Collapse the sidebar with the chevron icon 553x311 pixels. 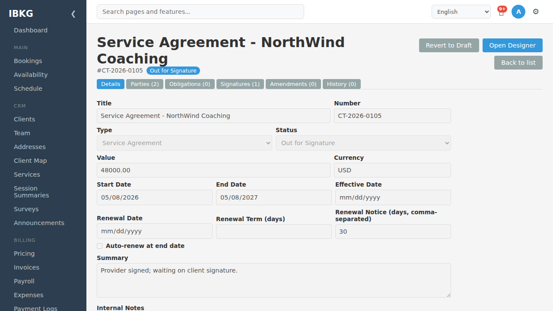pos(73,14)
